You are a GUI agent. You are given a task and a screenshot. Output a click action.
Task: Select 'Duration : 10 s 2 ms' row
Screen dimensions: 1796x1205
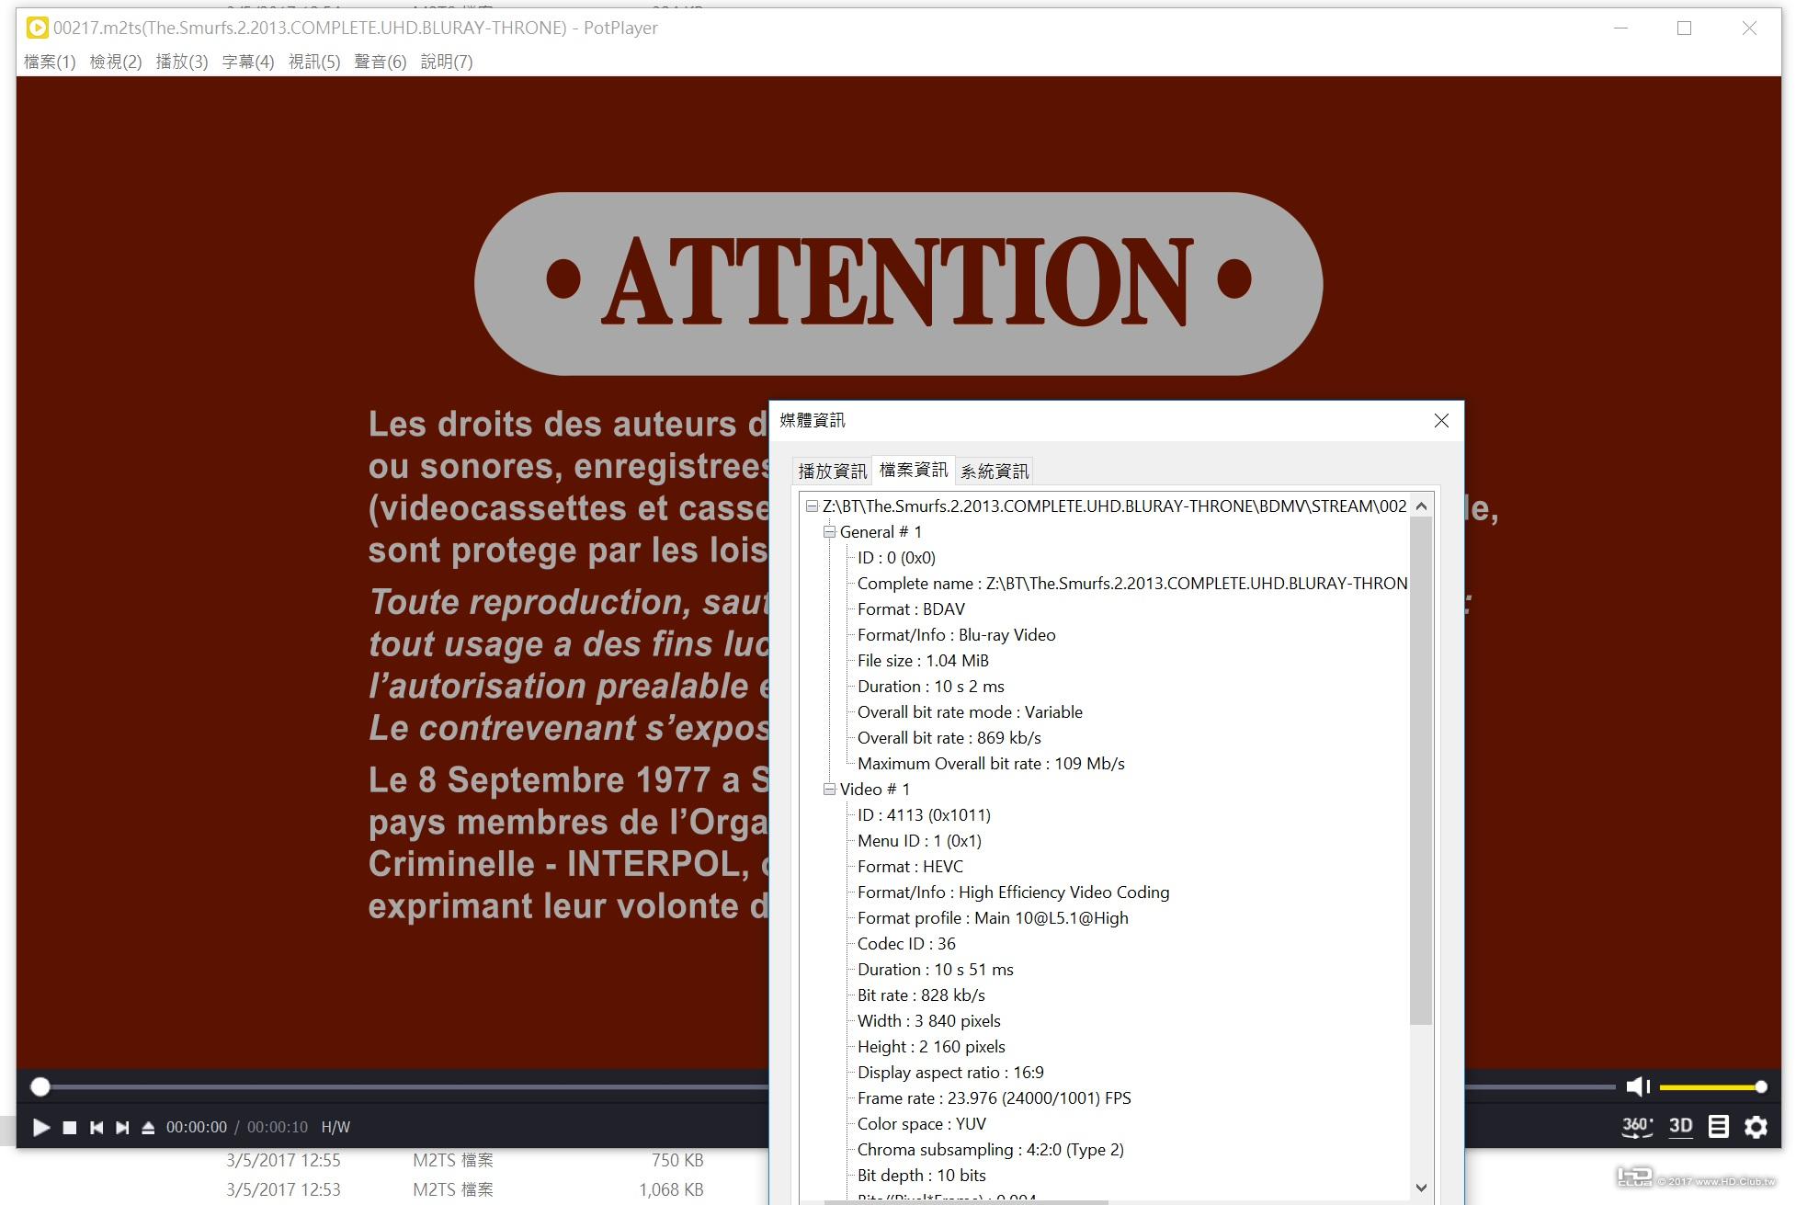[930, 686]
